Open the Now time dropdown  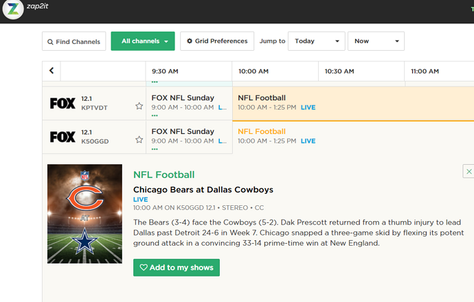(376, 41)
